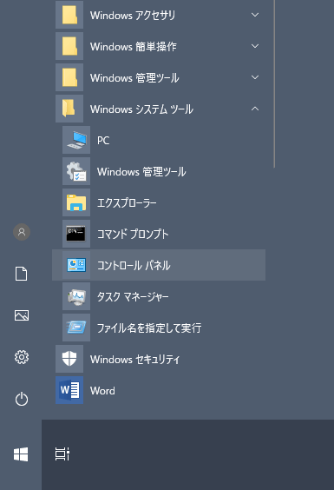This screenshot has height=490, width=334.
Task: Click the Windows システム ツール folder label
Action: pyautogui.click(x=141, y=109)
